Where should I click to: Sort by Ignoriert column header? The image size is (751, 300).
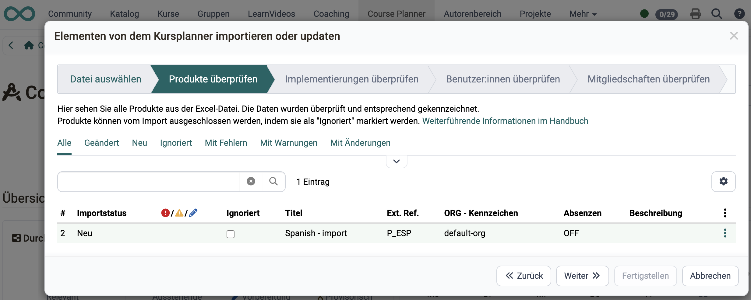tap(243, 213)
